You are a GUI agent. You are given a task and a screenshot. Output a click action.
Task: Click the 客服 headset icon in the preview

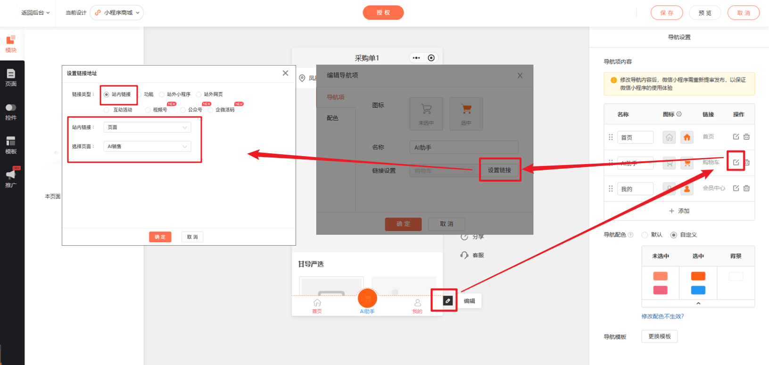tap(464, 255)
